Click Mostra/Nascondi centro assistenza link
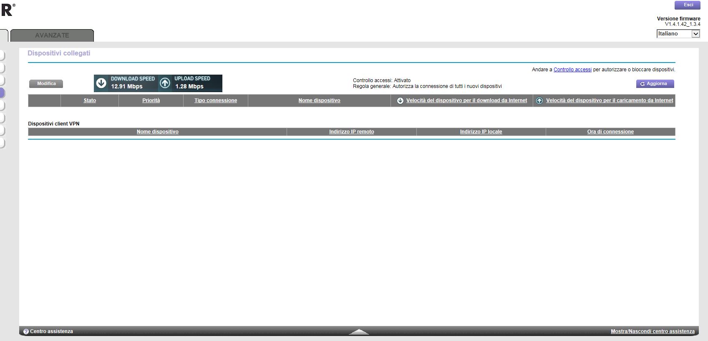 (x=653, y=331)
